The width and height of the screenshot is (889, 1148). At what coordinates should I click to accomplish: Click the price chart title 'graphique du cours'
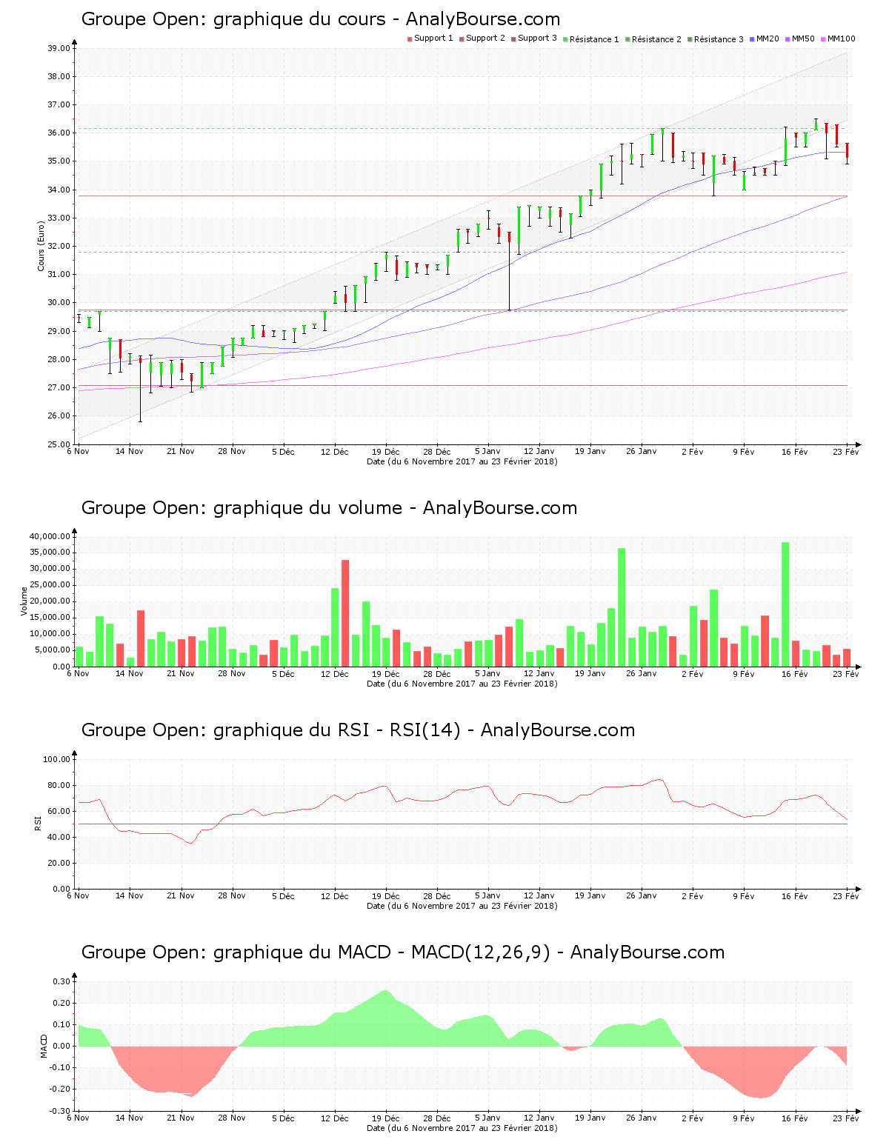[x=321, y=19]
